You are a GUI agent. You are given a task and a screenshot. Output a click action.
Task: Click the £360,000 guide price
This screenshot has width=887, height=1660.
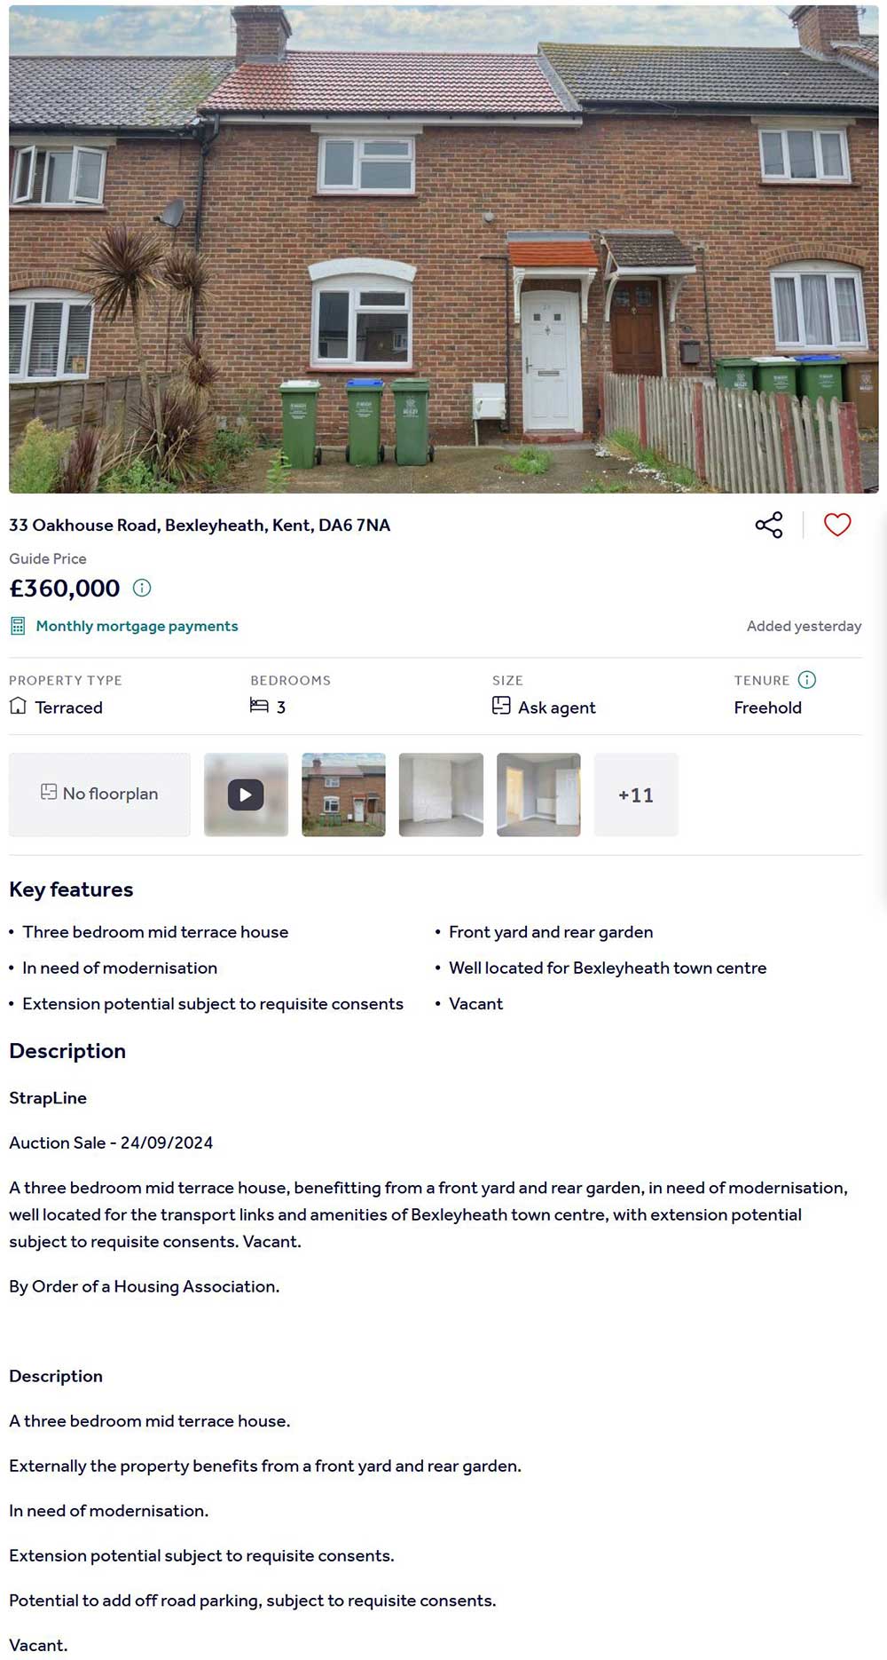pyautogui.click(x=65, y=588)
